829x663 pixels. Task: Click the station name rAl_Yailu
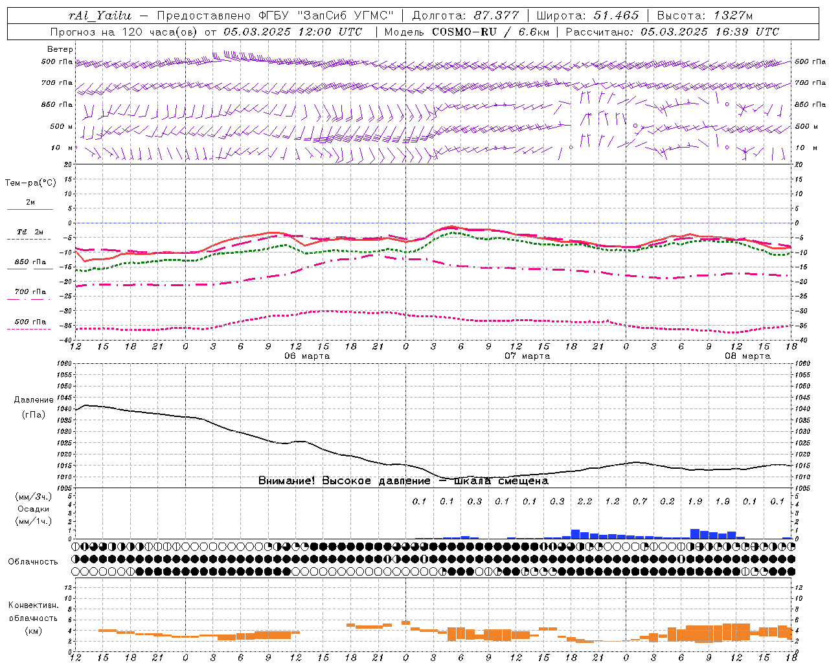coord(100,16)
